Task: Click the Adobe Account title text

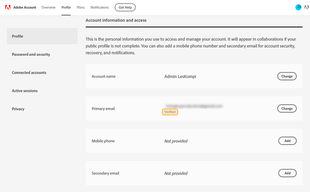Action: [x=25, y=7]
